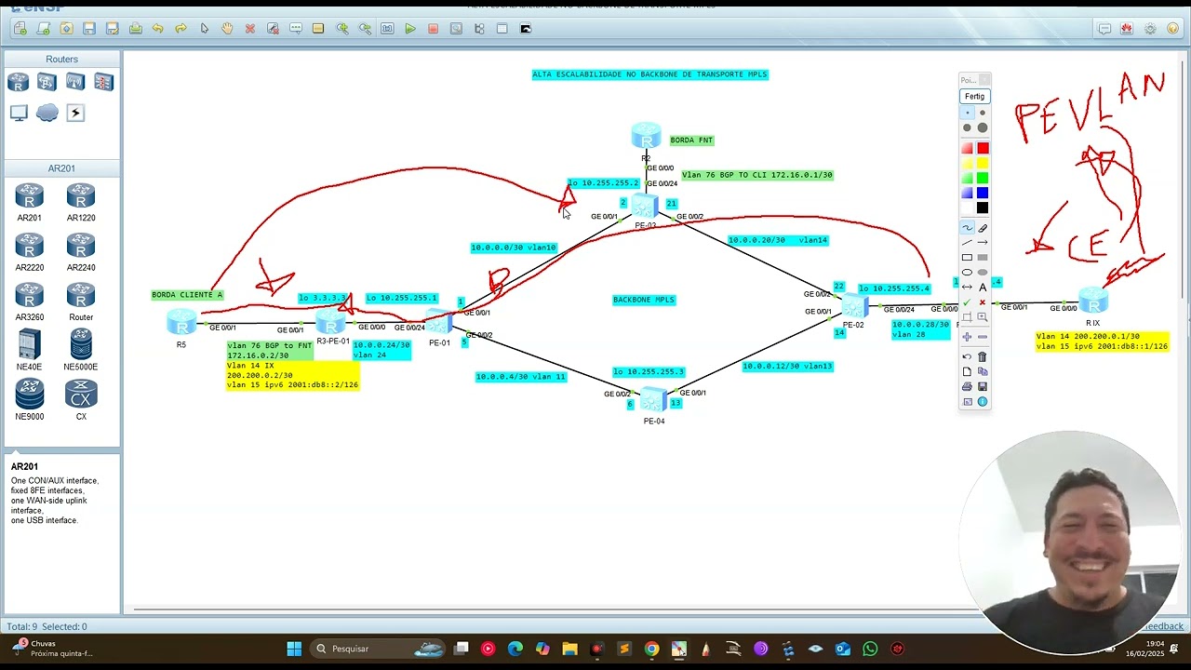The image size is (1191, 670).
Task: Click the Pesquisar taskbar search box
Action: pos(379,649)
